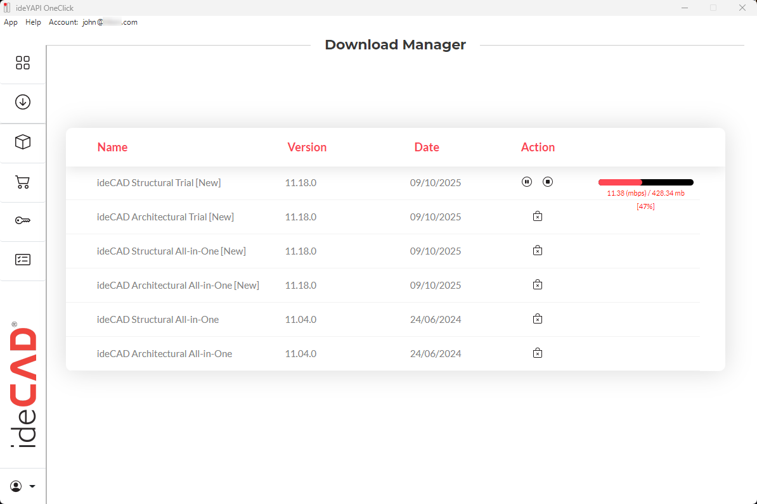Select ideCAD Architectural All-in-One dated 24/06/2024

[x=164, y=354]
